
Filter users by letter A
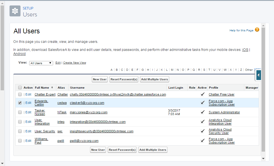(x=111, y=70)
